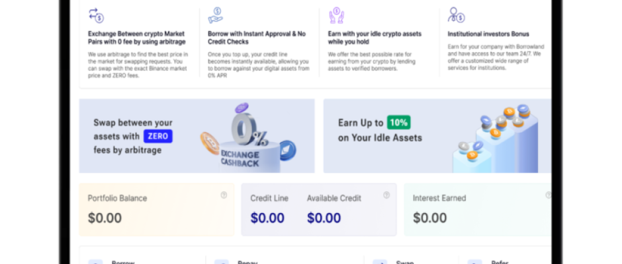Click the Refer action icon
The width and height of the screenshot is (622, 264).
[474, 261]
